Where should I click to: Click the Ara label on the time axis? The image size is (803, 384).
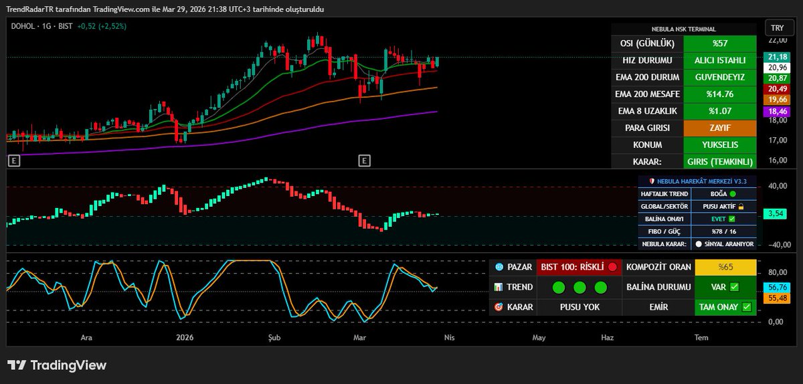tap(86, 338)
